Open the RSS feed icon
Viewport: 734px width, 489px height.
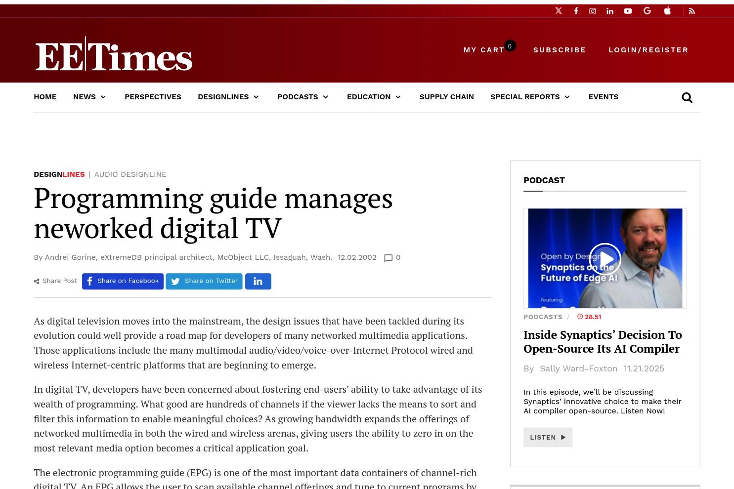[692, 11]
